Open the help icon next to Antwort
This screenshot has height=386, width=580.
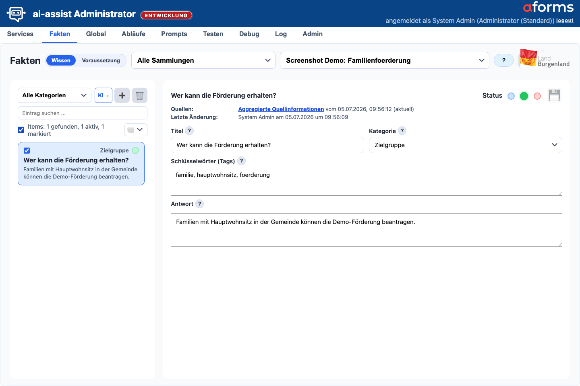[199, 204]
